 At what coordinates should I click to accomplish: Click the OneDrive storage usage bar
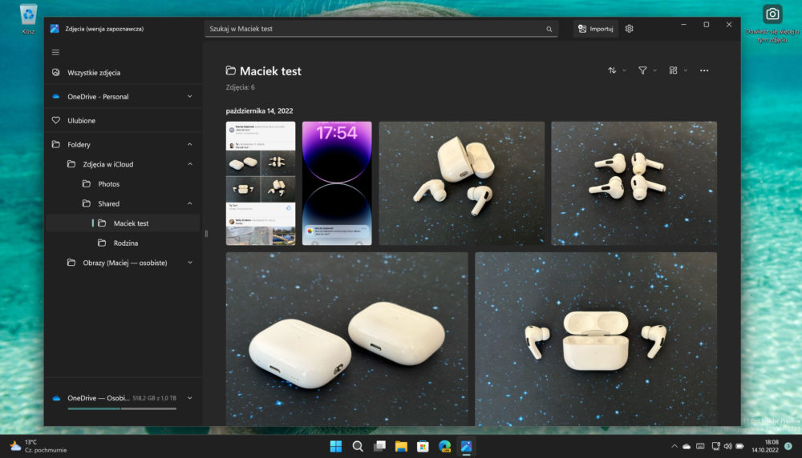pos(122,408)
